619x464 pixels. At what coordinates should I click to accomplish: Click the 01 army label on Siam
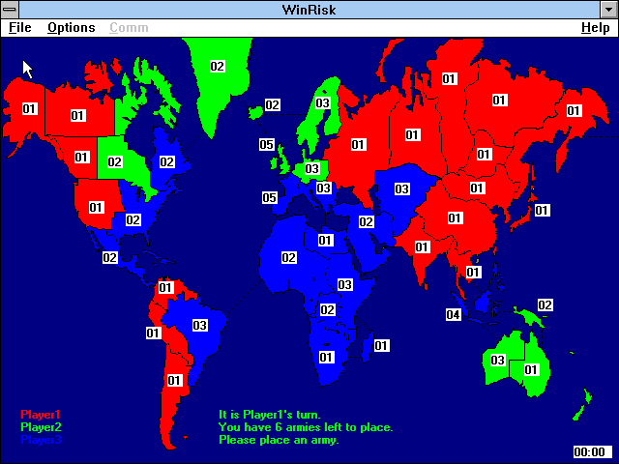473,272
